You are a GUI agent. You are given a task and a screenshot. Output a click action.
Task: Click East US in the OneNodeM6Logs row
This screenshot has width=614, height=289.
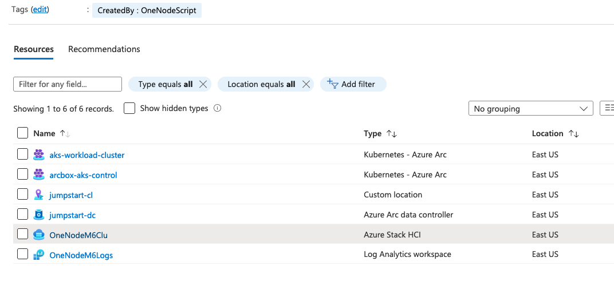tap(545, 254)
